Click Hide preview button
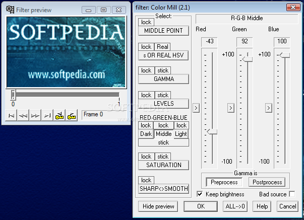Viewport: 304px width, 220px height. pyautogui.click(x=158, y=206)
